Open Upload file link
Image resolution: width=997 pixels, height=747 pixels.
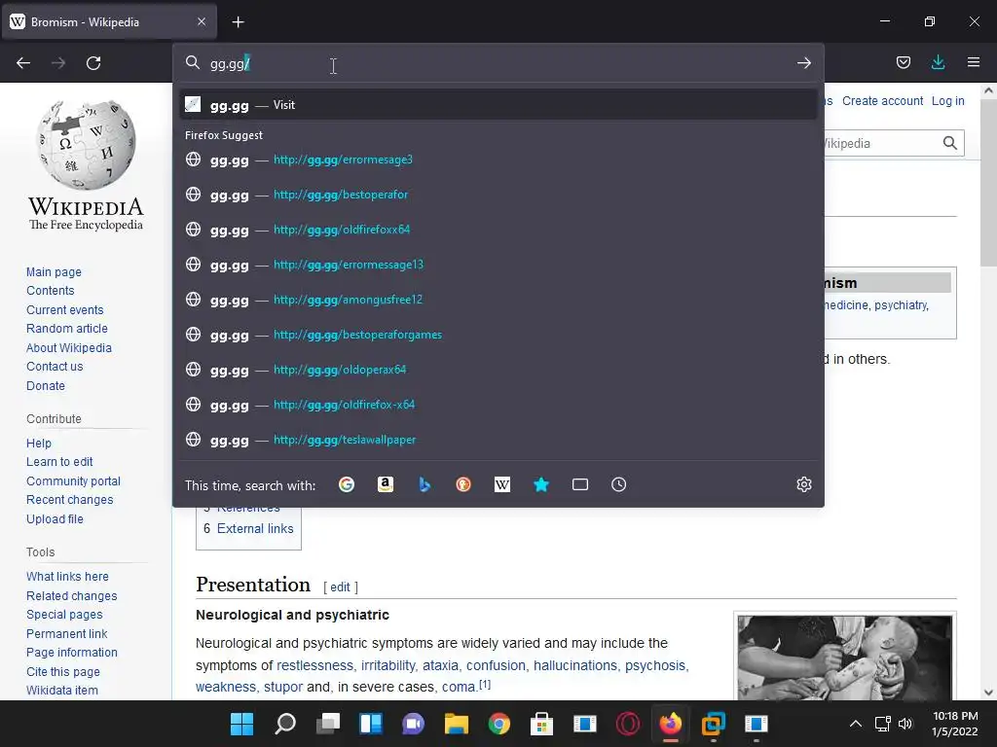[55, 519]
